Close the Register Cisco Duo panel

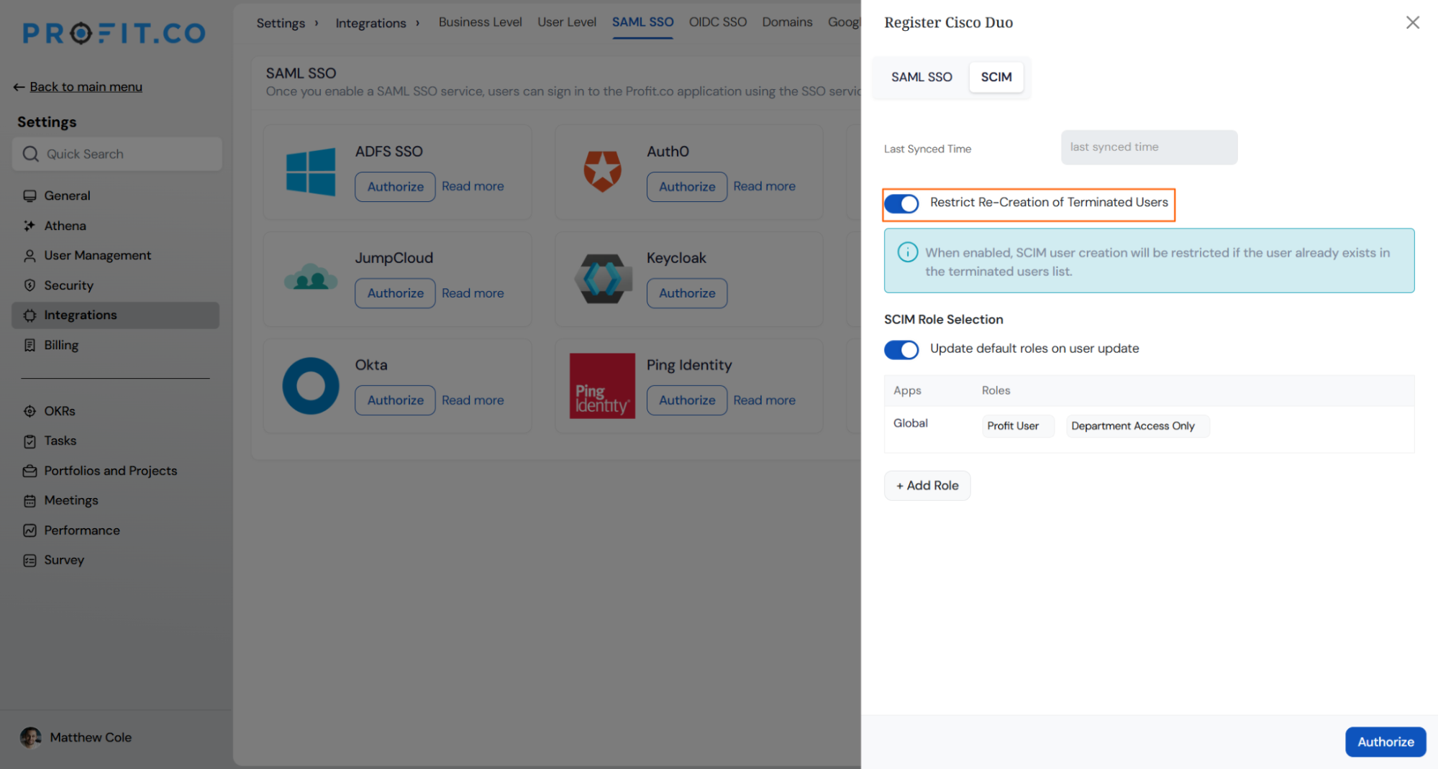click(x=1412, y=22)
